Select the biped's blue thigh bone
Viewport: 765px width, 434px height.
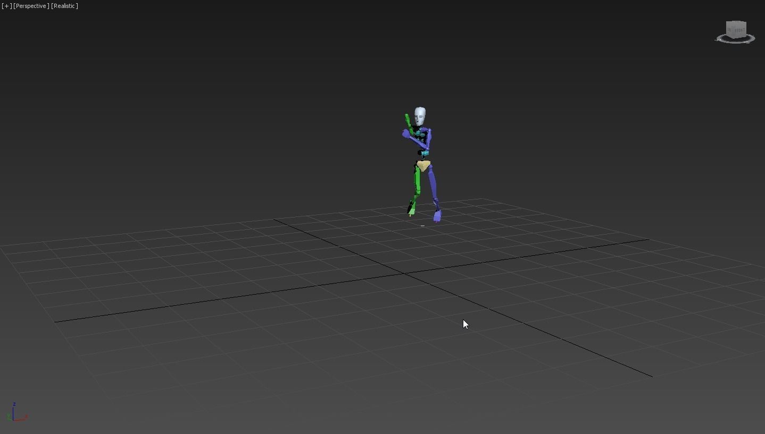pos(433,183)
